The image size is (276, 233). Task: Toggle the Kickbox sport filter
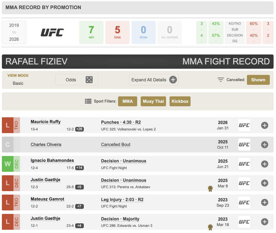pos(180,101)
